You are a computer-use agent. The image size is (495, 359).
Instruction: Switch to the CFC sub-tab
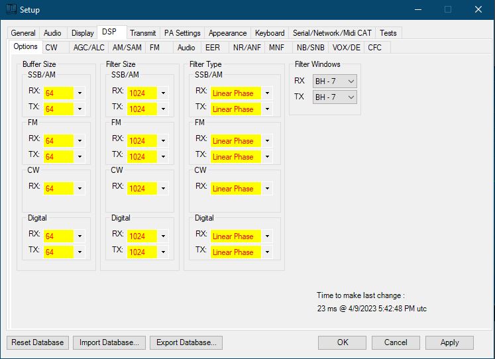374,48
